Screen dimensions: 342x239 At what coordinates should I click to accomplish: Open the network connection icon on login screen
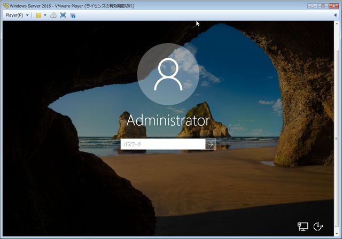point(303,227)
